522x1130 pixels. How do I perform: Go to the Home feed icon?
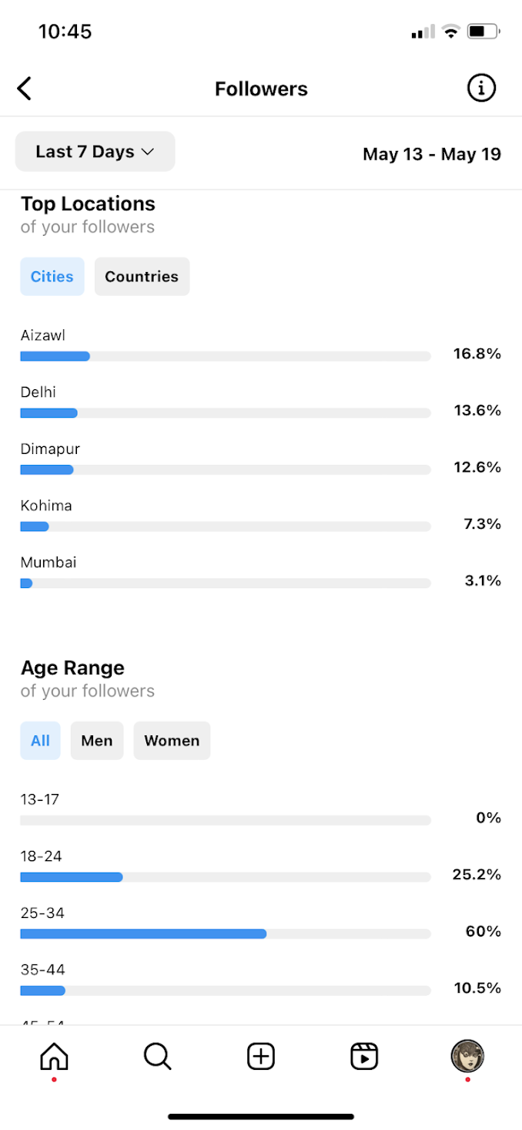pyautogui.click(x=54, y=1056)
